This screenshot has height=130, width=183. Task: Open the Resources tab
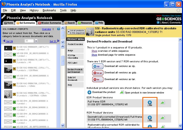click(85, 23)
